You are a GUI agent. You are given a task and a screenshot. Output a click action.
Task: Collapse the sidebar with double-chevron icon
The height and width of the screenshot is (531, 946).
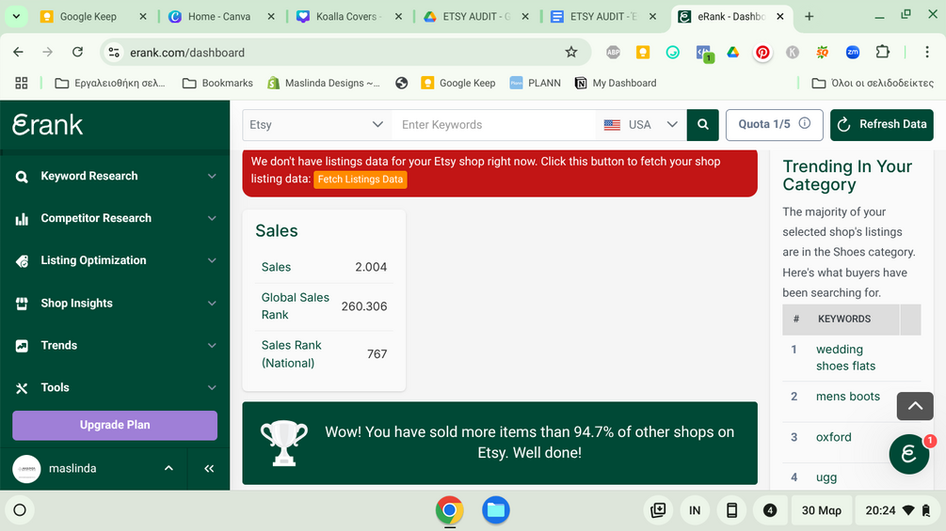pos(209,468)
